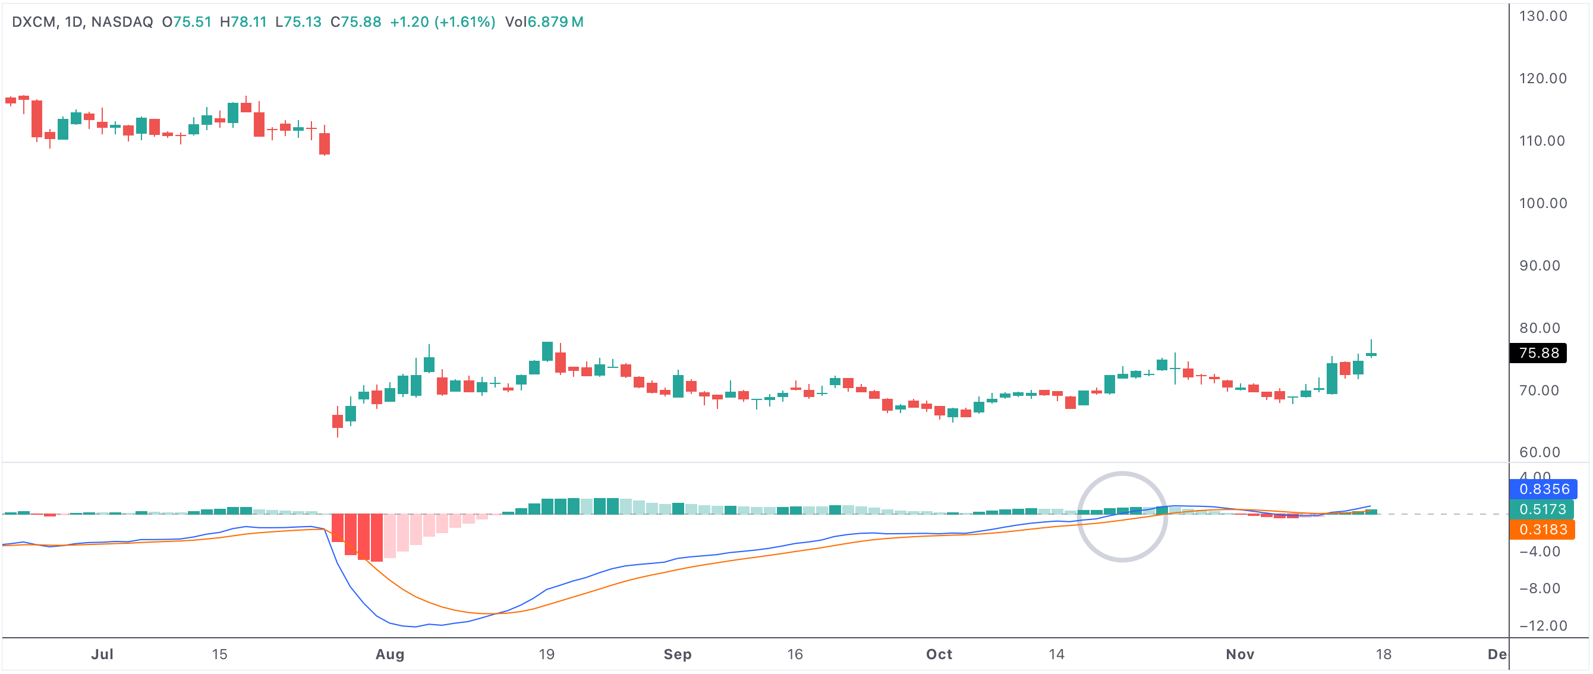Click the 18 November time axis label
Image resolution: width=1593 pixels, height=674 pixels.
(1383, 654)
